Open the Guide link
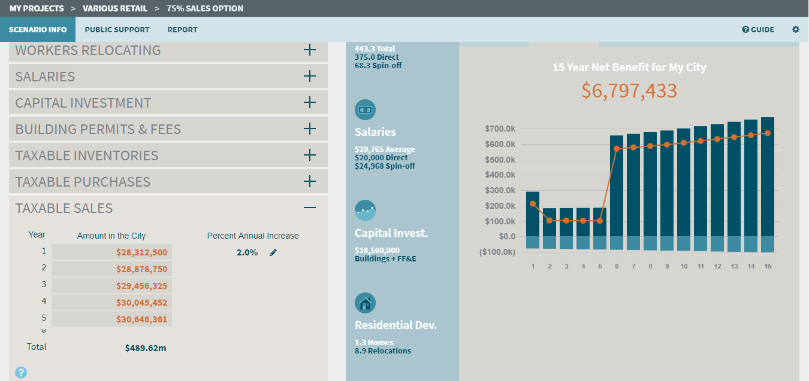The image size is (809, 381). click(x=758, y=29)
